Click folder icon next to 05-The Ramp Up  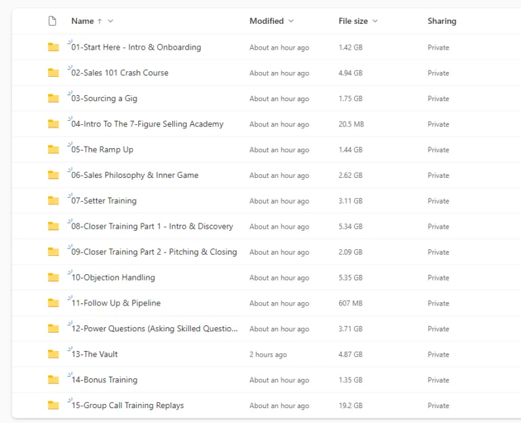(54, 150)
